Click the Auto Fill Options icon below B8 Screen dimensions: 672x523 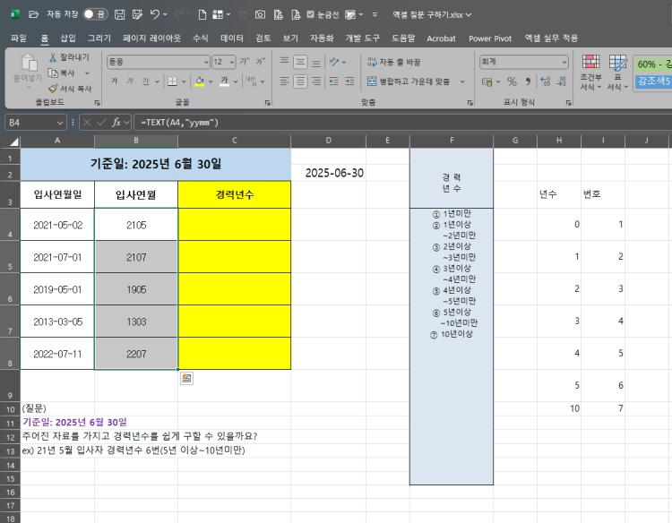186,378
